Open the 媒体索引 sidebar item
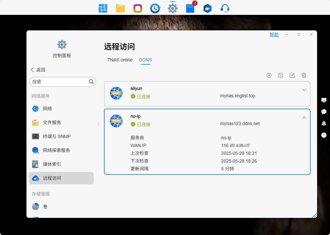The image size is (330, 235). [61, 165]
